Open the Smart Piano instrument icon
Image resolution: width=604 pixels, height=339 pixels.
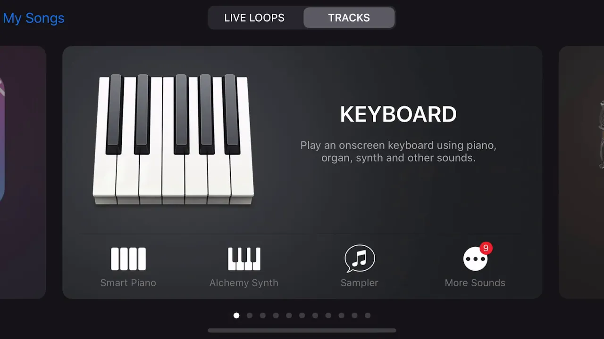(128, 259)
